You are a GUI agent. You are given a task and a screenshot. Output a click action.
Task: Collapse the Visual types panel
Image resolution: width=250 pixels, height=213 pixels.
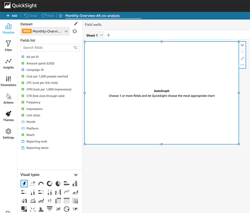(76, 175)
